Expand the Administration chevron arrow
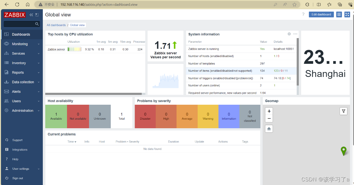Viewport: 354px width, 185px height. pyautogui.click(x=39, y=111)
